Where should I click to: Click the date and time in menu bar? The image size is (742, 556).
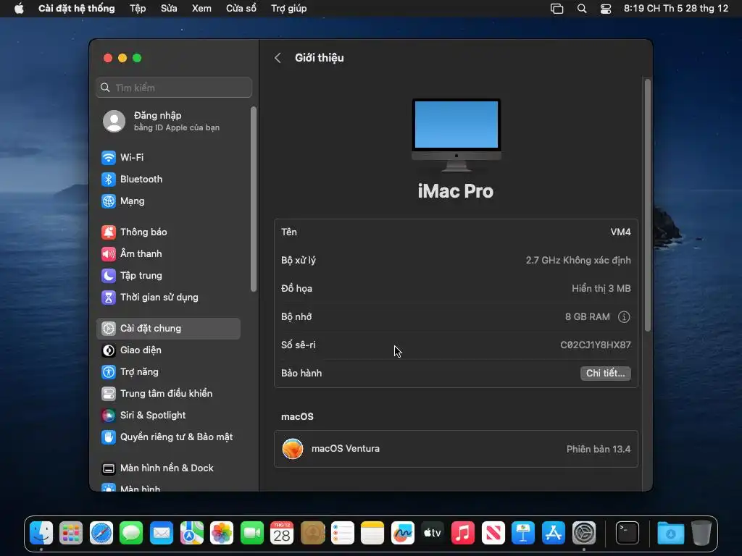click(676, 9)
